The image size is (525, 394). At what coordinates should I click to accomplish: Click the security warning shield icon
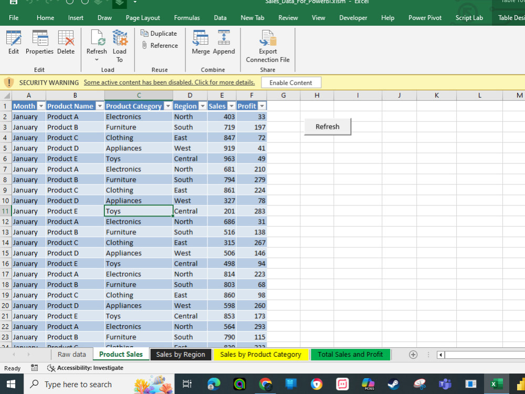[x=9, y=82]
